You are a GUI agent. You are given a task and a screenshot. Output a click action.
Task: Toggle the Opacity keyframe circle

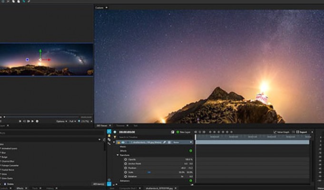(126, 160)
